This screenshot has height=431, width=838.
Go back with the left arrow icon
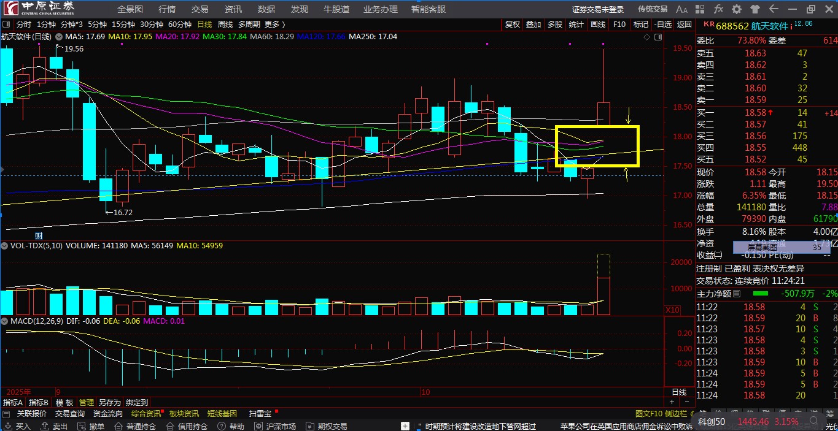coord(774,9)
